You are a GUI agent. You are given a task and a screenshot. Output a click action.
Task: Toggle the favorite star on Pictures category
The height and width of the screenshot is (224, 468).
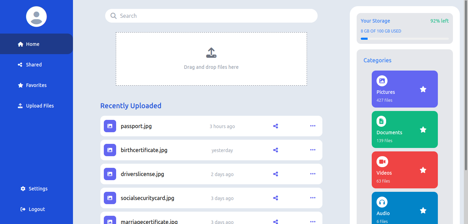click(x=423, y=89)
